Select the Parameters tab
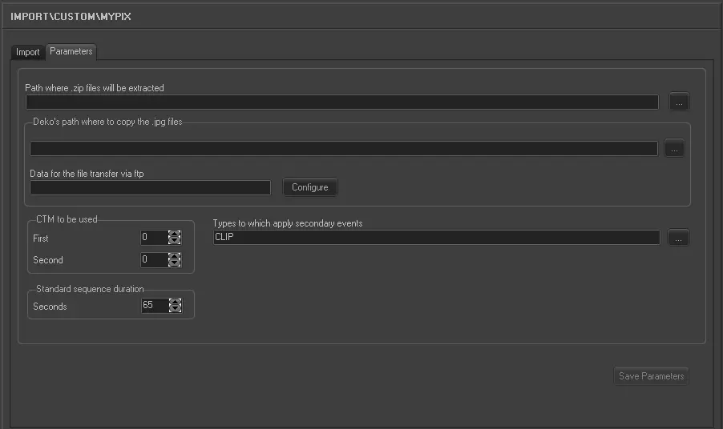This screenshot has width=723, height=429. [x=71, y=51]
